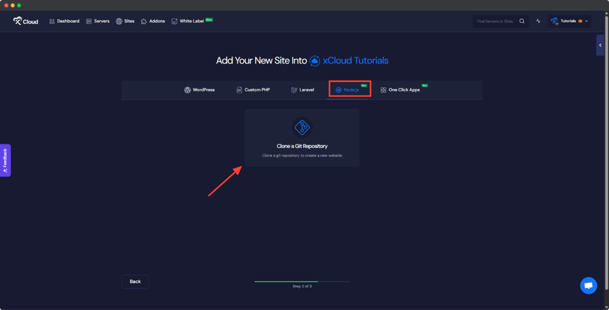Open the Servers navigation item

[x=98, y=21]
